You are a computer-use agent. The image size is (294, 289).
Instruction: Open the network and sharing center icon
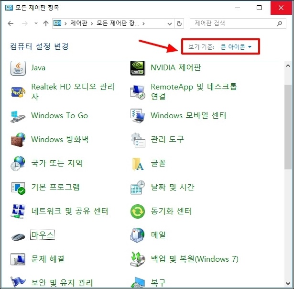[x=18, y=211]
